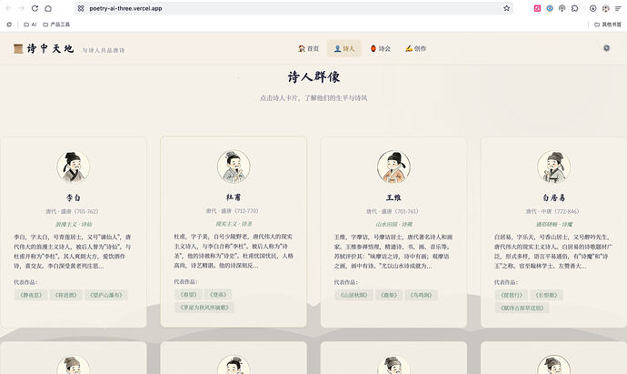Open the pink extension icon in toolbar

(537, 8)
